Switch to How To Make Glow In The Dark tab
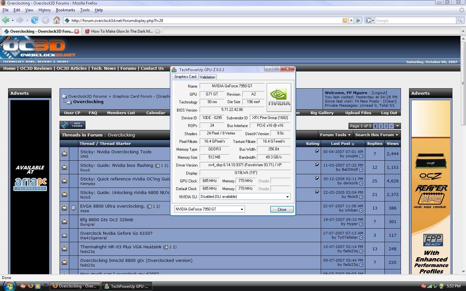 [x=122, y=31]
